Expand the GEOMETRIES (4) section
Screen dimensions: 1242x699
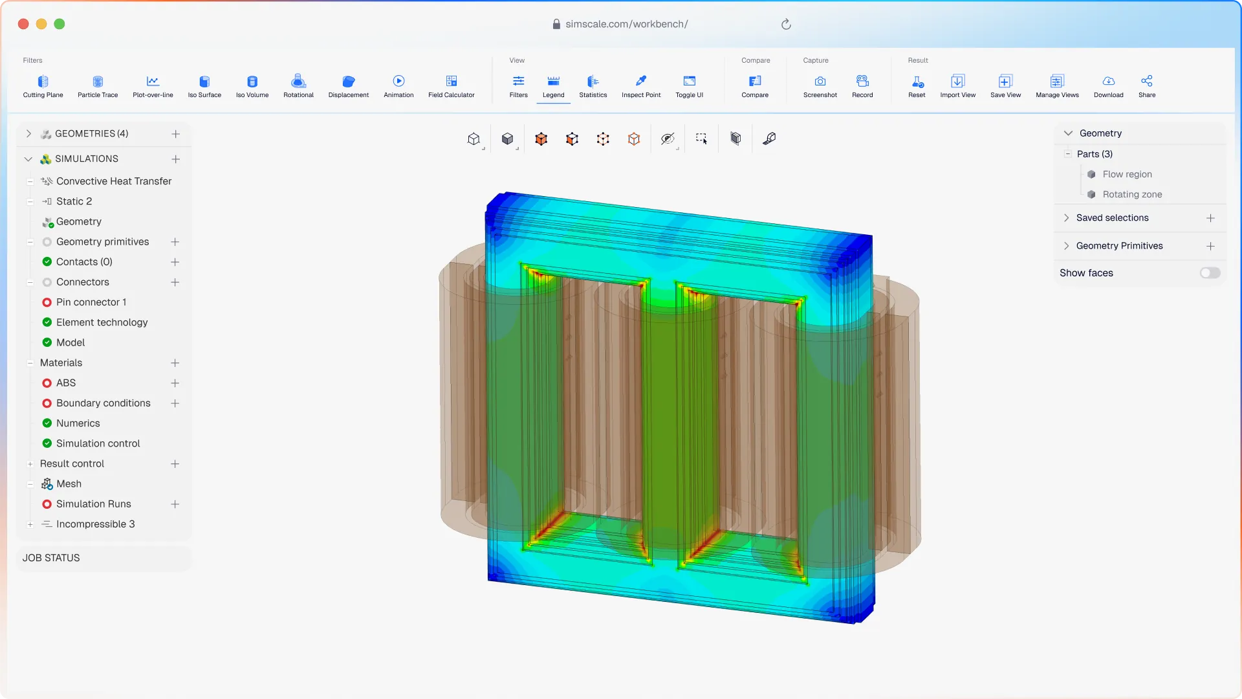[28, 134]
